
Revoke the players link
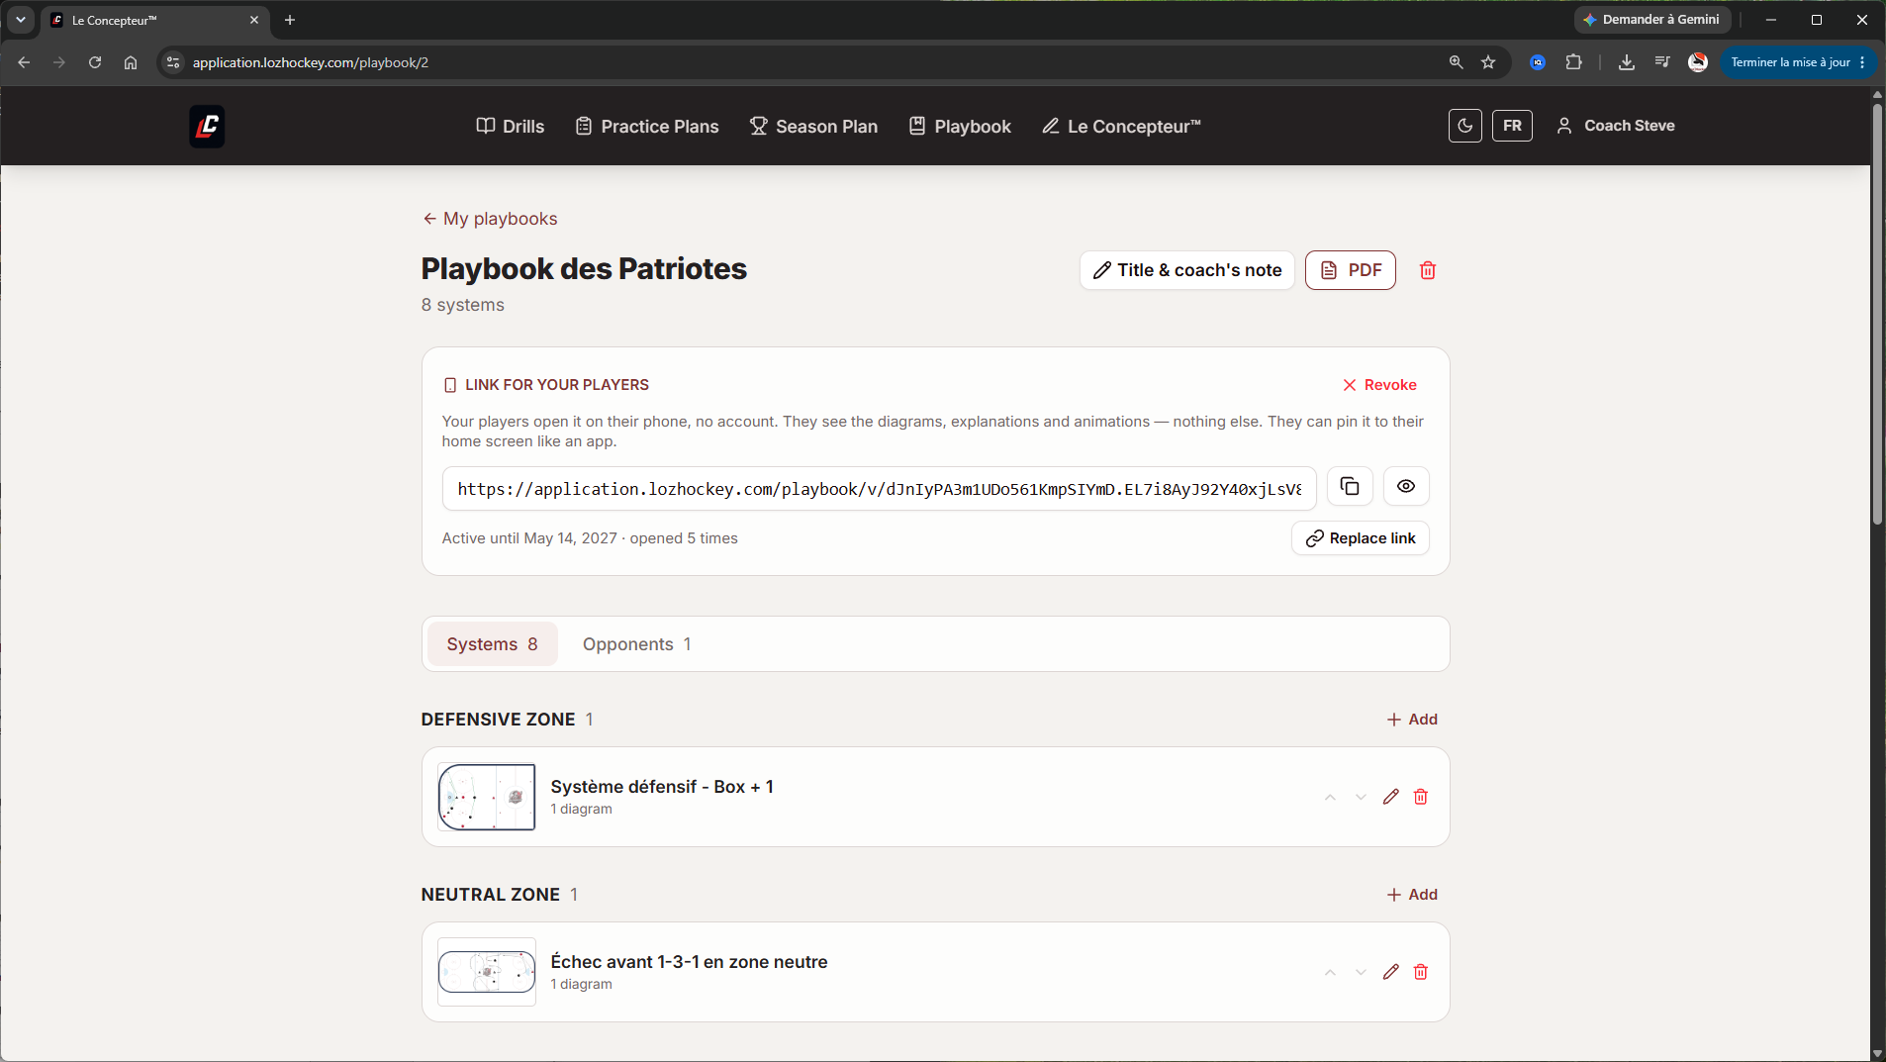click(x=1379, y=385)
